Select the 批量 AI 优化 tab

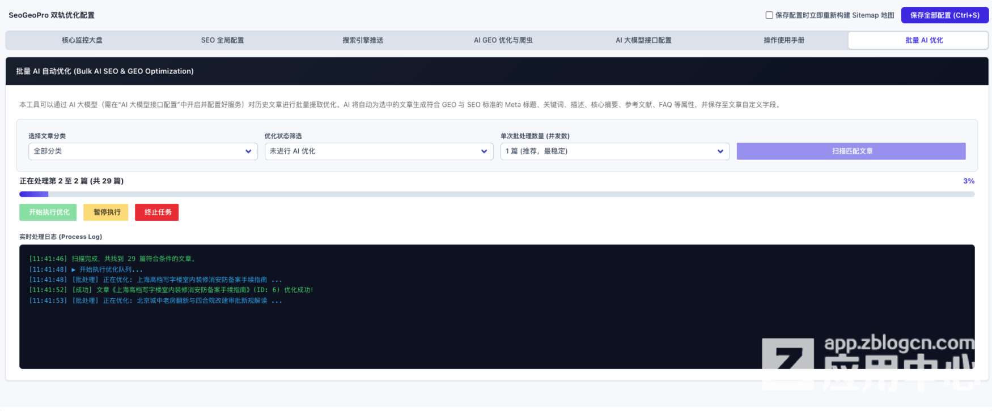(x=924, y=40)
